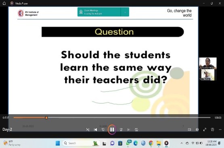This screenshot has width=224, height=148.
Task: Pause the video playback
Action: click(x=112, y=129)
